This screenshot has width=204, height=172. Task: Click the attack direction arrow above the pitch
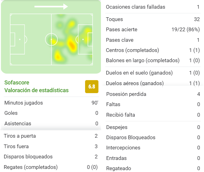point(51,6)
